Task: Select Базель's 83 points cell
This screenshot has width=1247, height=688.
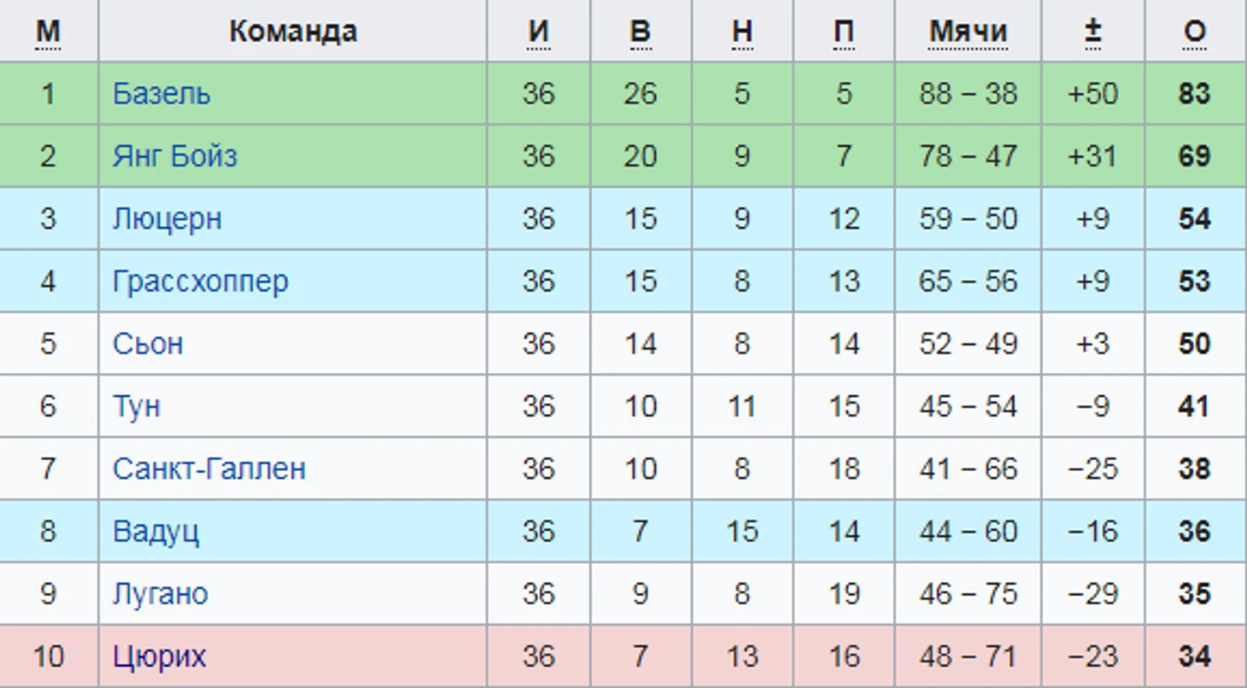Action: 1195,94
